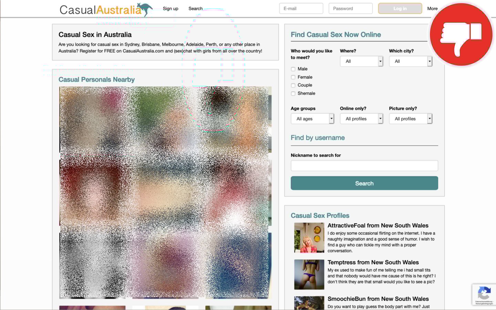Click the Find by username heading

click(x=318, y=138)
